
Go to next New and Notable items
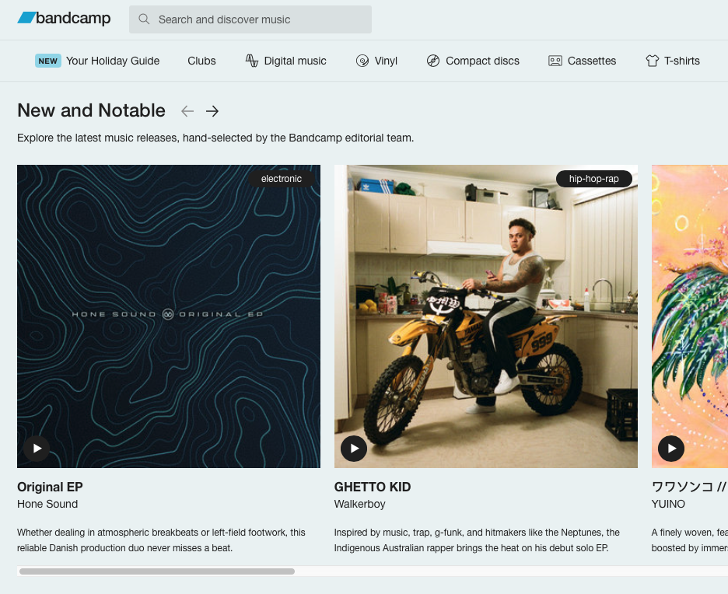[x=212, y=111]
